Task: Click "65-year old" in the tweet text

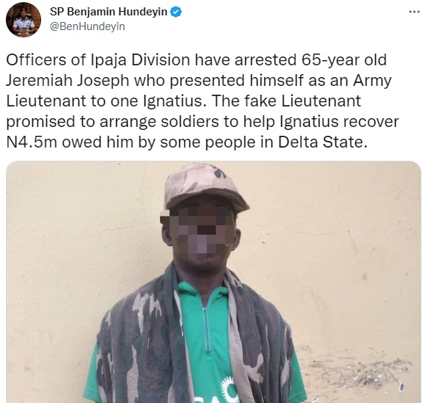Action: pyautogui.click(x=344, y=60)
